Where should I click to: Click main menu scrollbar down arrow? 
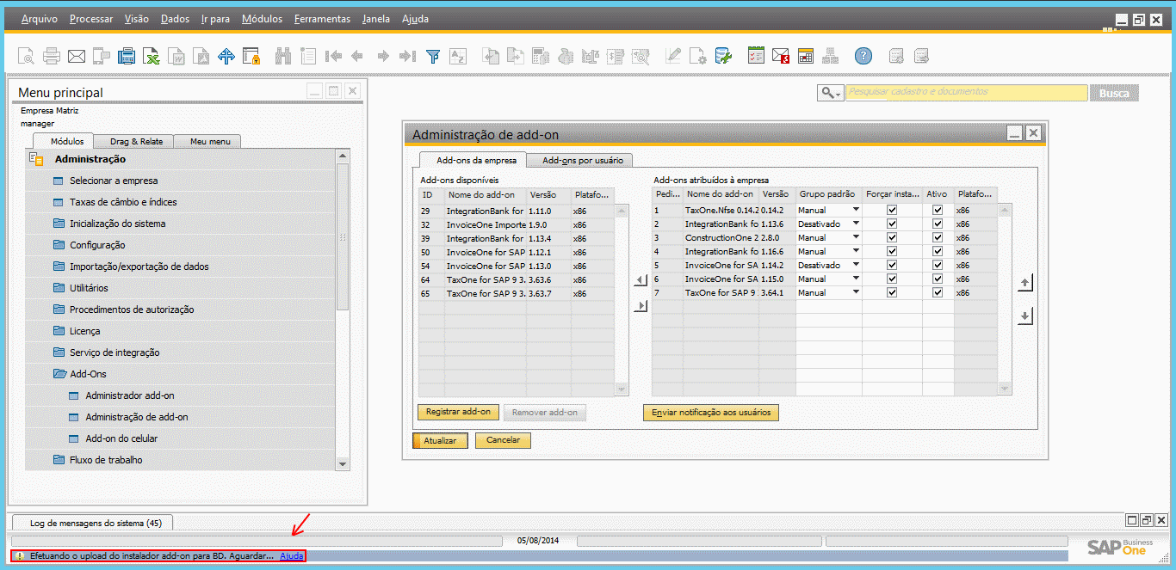point(343,464)
